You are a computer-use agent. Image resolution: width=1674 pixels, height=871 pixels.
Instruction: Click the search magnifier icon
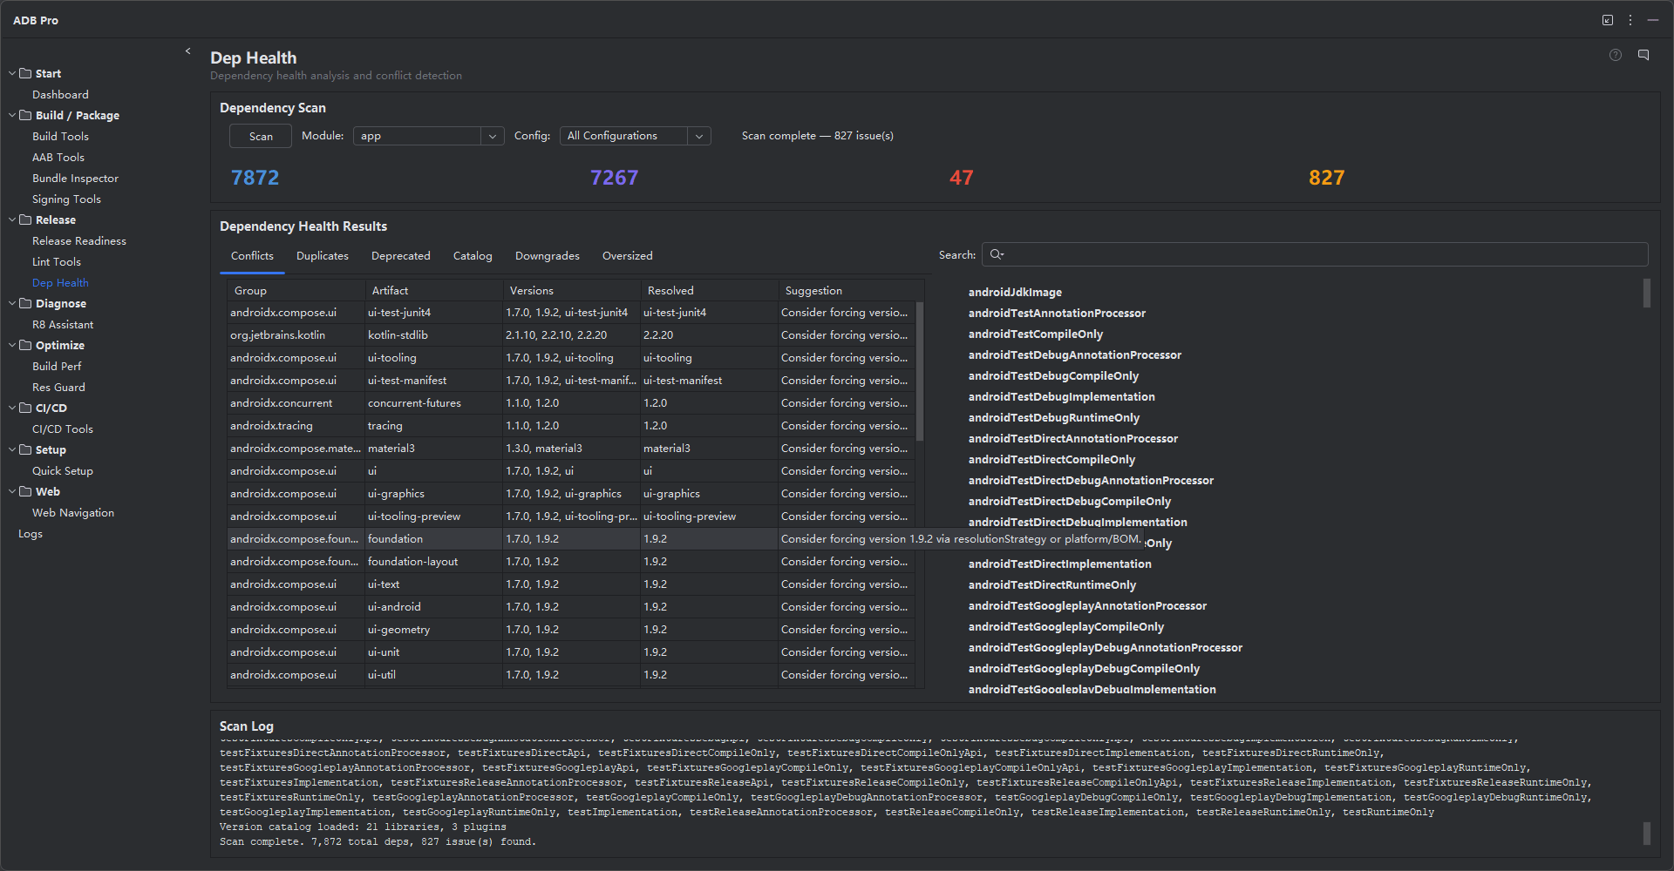point(997,254)
